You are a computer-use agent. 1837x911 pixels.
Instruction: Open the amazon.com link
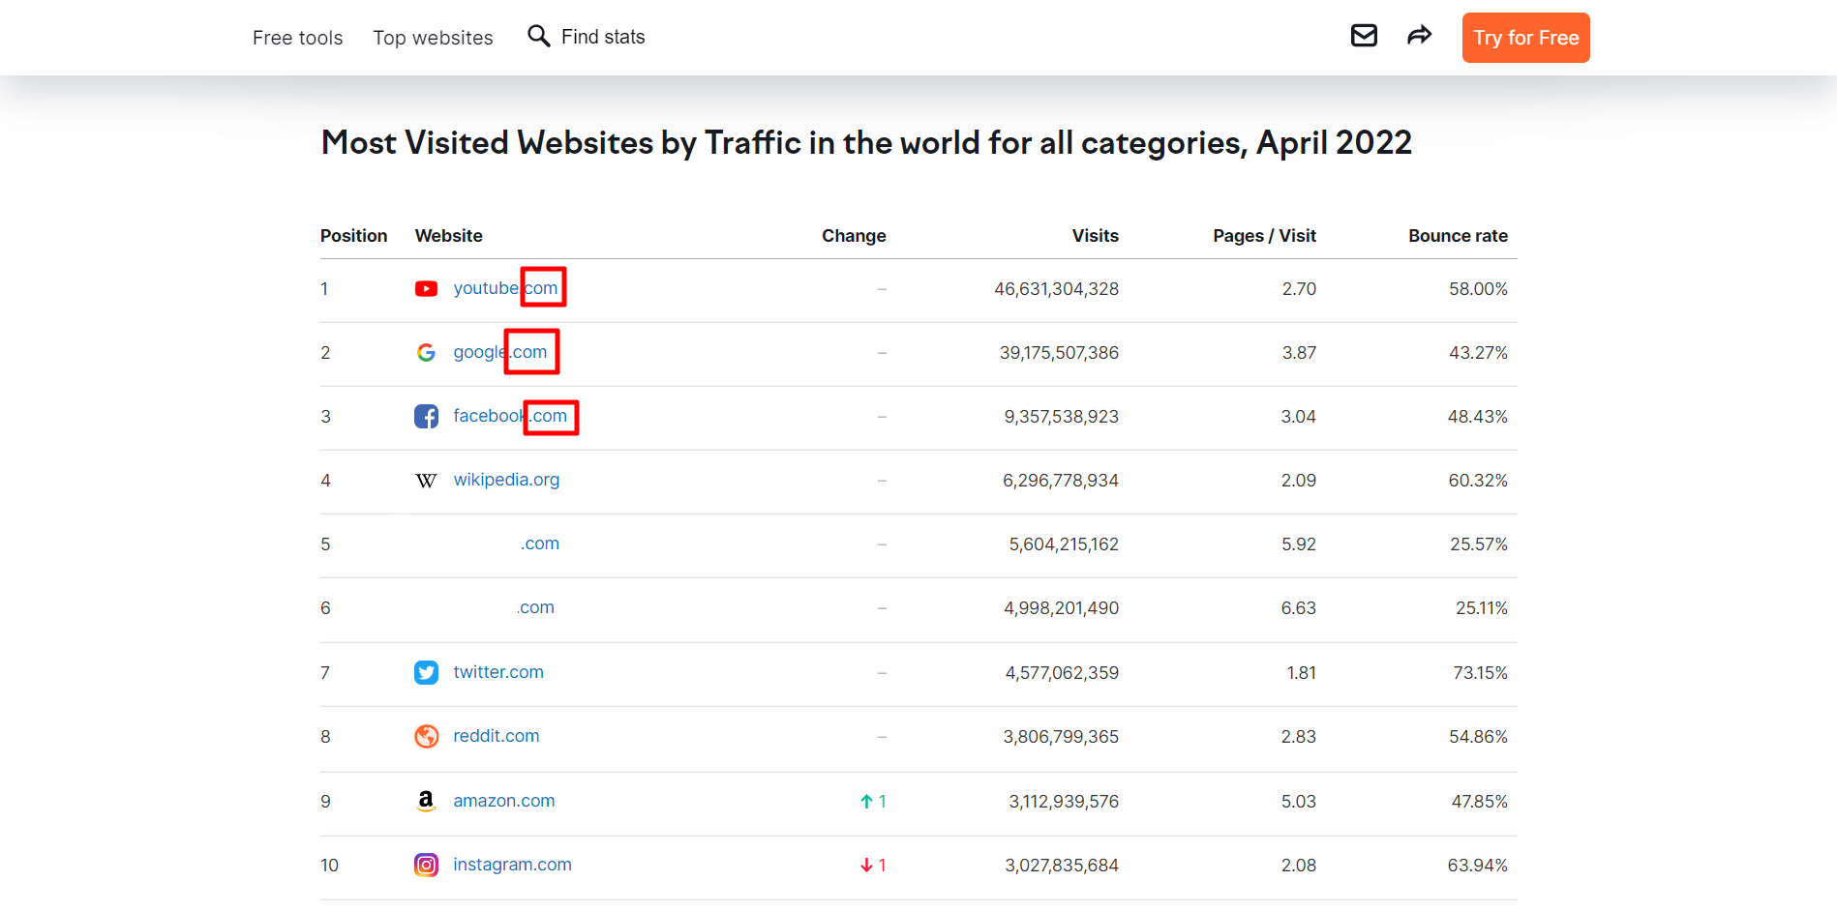(504, 801)
